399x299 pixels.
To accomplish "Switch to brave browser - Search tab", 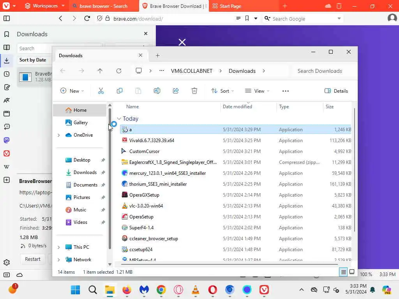I will coord(103,6).
